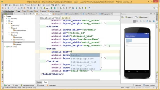Open app run configuration dropdown
The width and height of the screenshot is (160, 90).
pos(47,8)
